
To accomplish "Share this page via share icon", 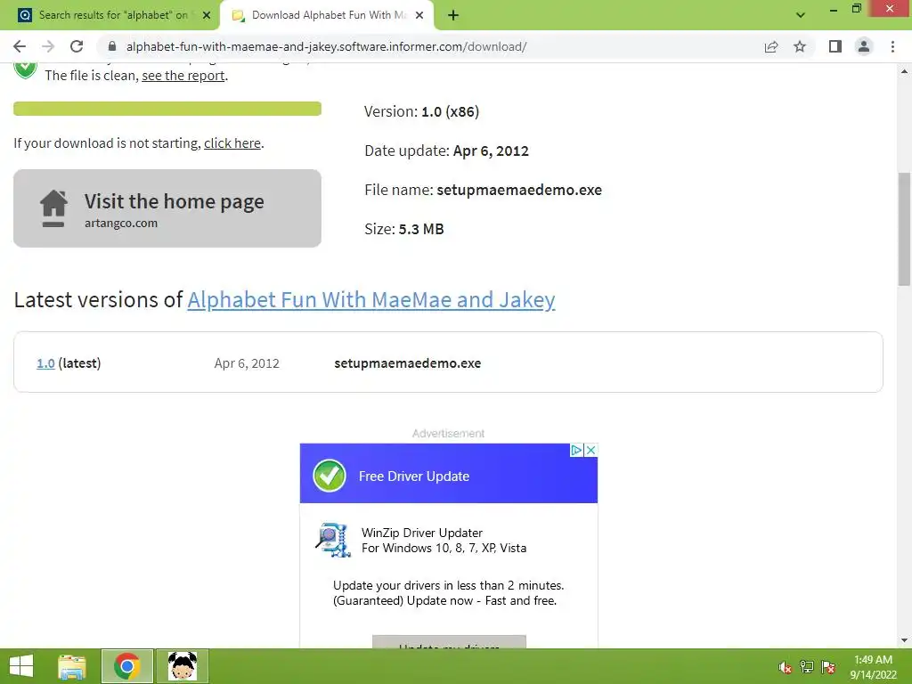I will (x=771, y=46).
